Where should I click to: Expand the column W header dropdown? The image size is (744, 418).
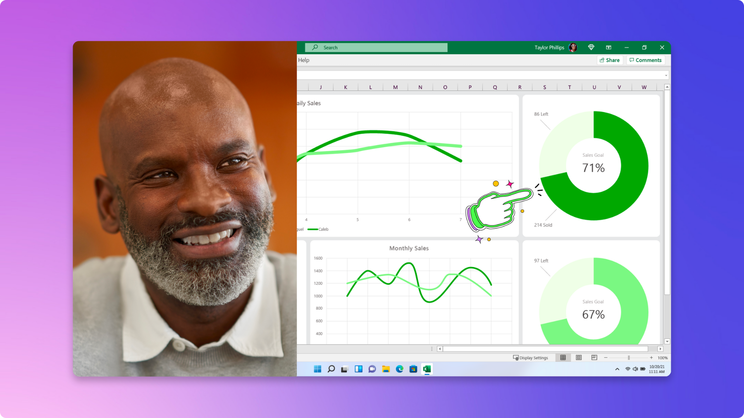(x=644, y=87)
